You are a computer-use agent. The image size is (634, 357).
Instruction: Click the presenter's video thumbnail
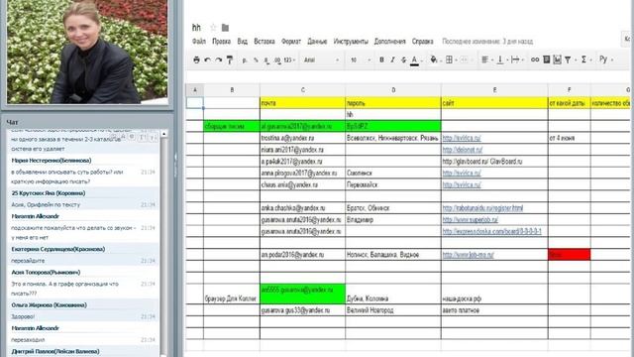click(x=87, y=53)
